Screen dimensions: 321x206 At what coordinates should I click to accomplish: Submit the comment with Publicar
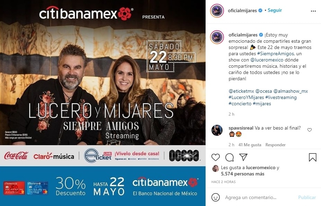[307, 197]
